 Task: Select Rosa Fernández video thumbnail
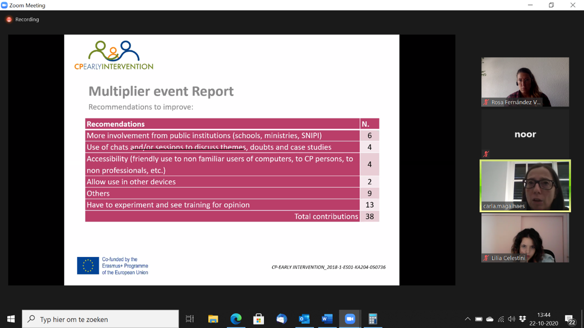click(x=525, y=82)
